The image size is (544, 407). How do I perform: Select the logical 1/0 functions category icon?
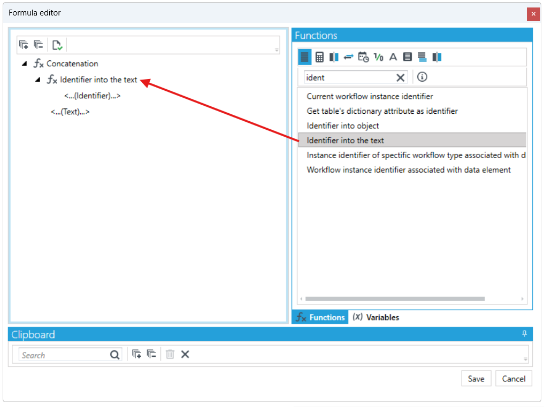point(378,57)
